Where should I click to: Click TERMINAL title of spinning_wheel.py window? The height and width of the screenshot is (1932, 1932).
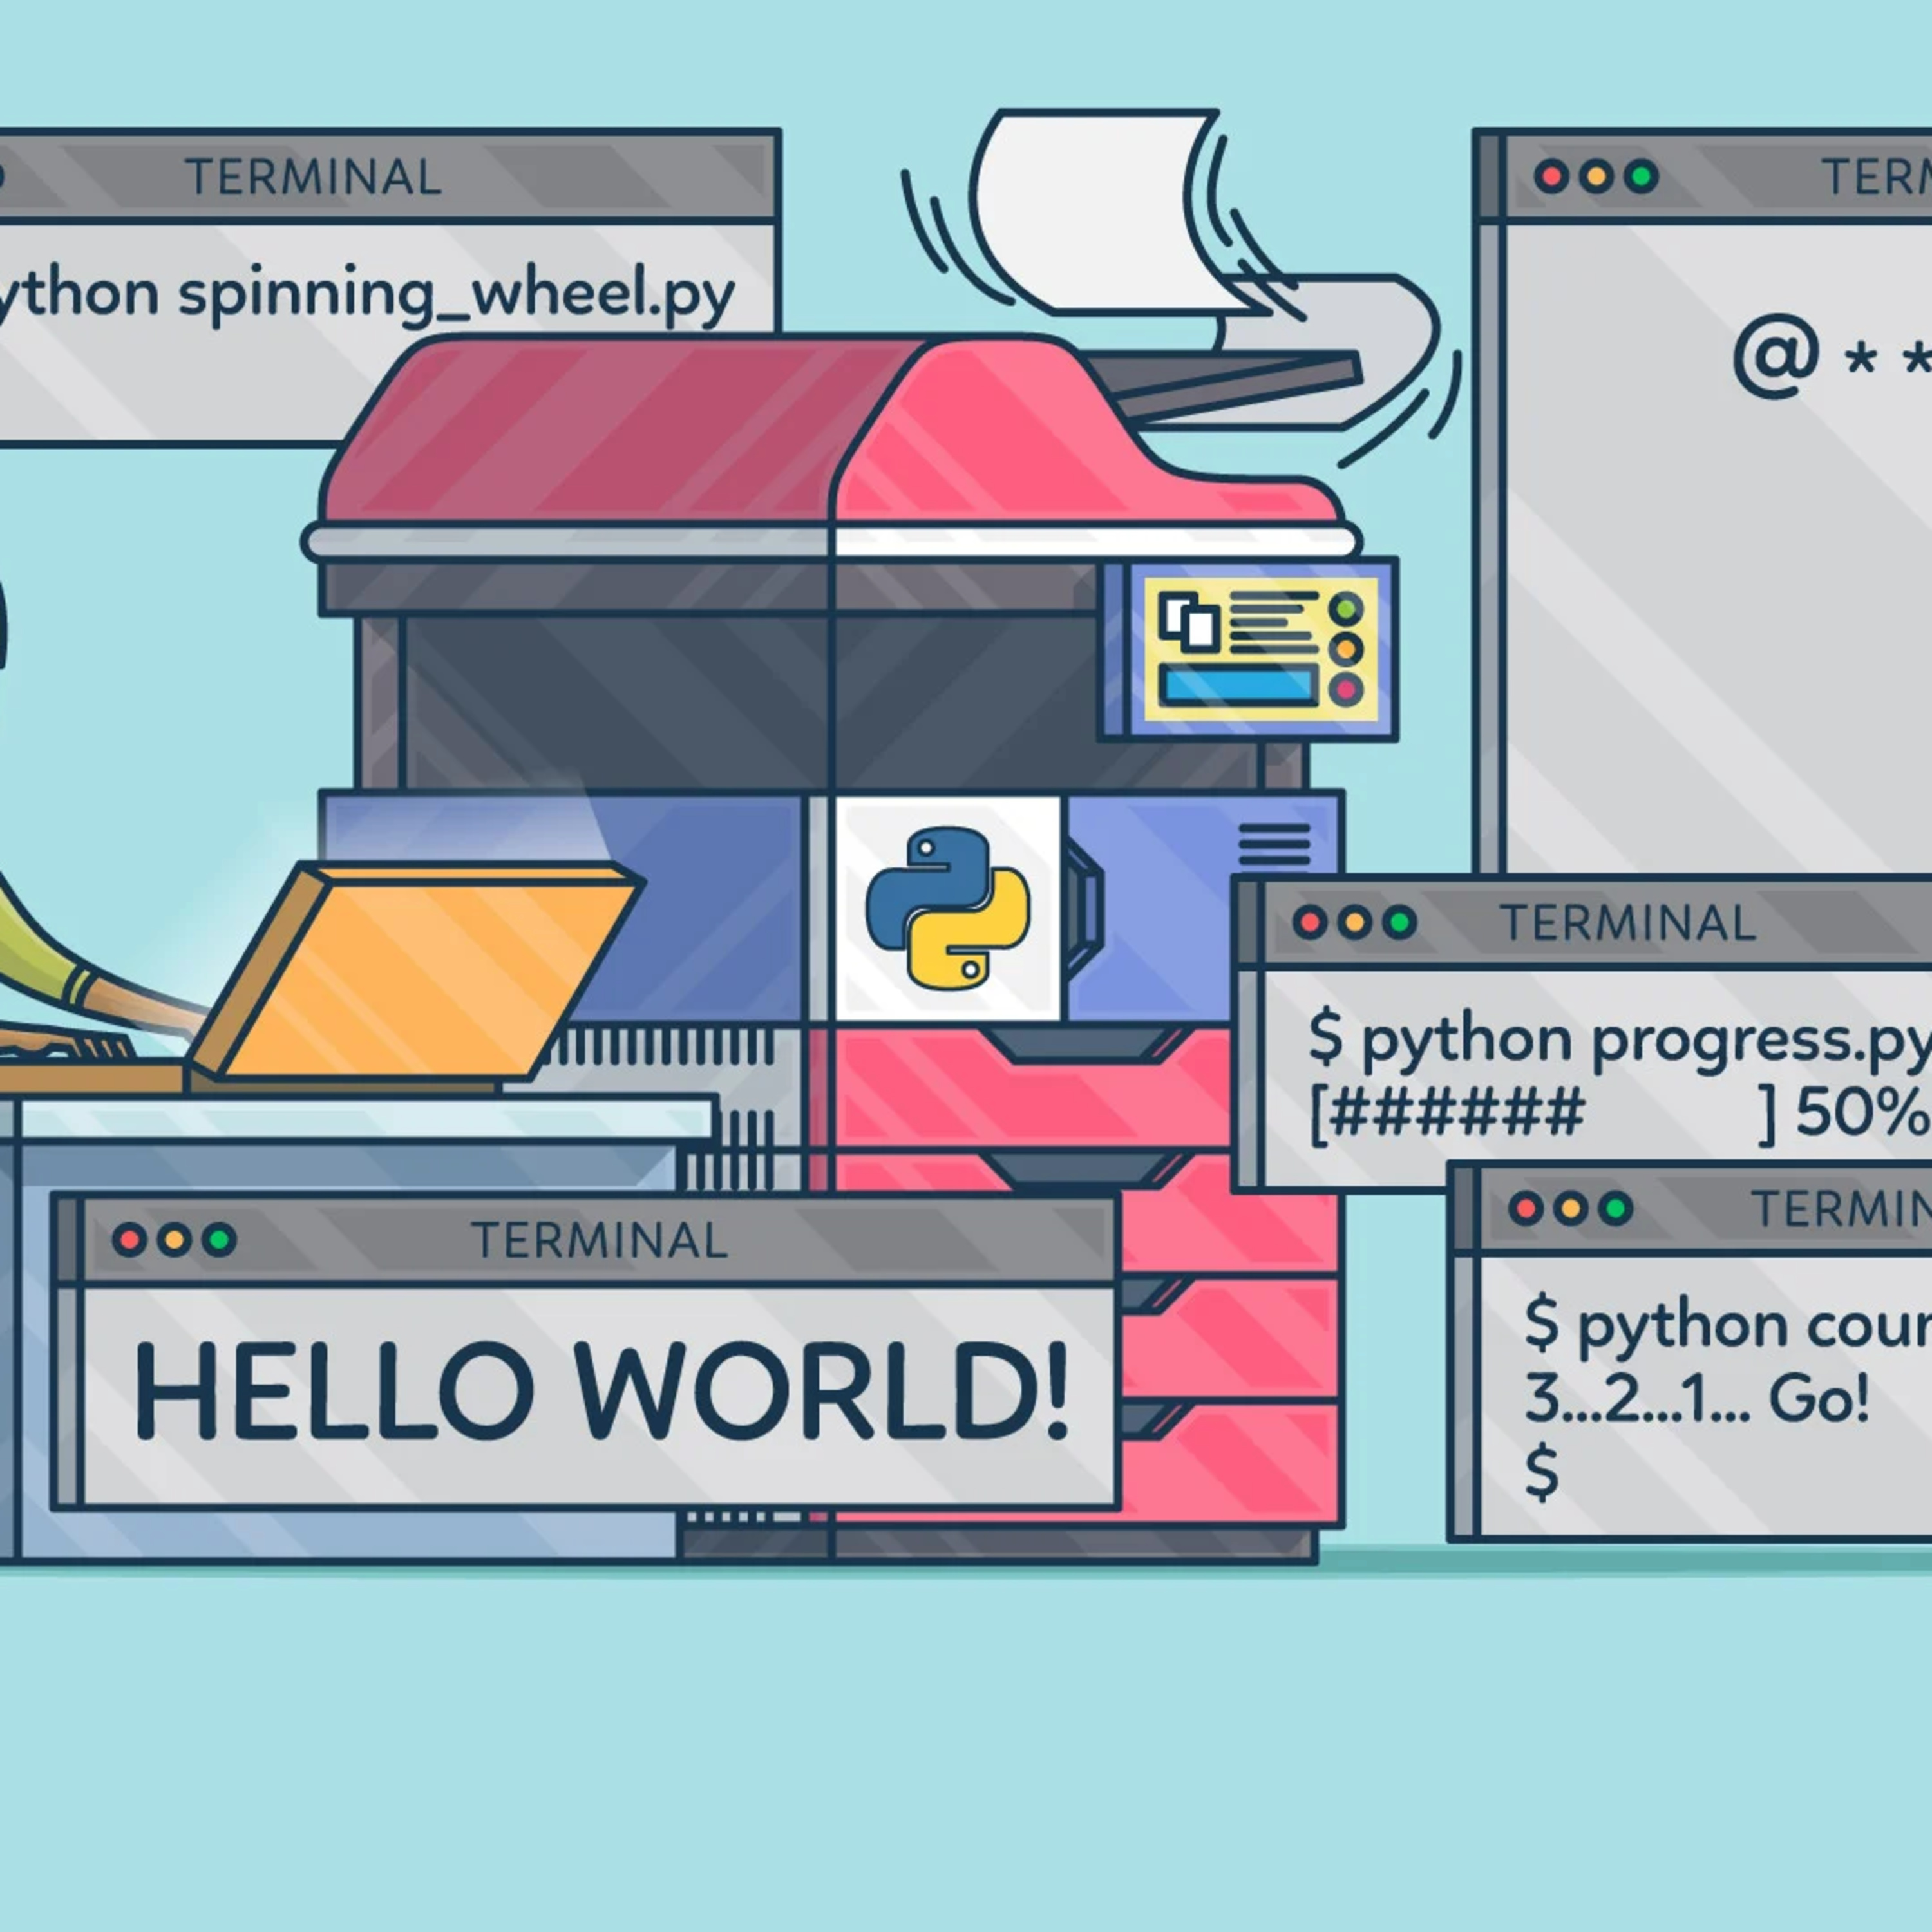313,178
